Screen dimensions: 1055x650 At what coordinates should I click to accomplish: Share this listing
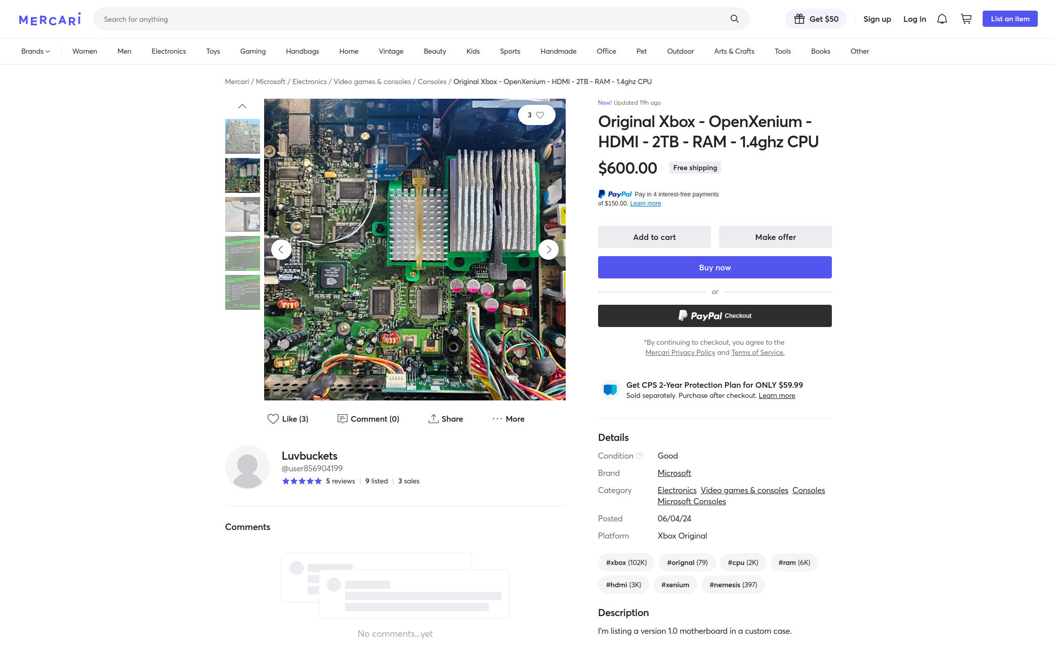[x=445, y=419]
